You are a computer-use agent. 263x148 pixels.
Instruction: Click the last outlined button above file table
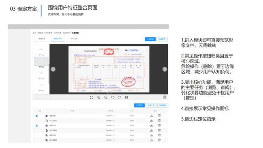coord(163,105)
